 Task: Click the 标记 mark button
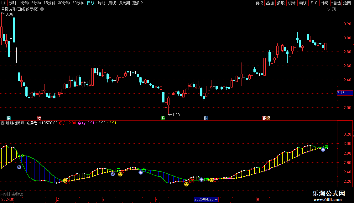click(325, 3)
